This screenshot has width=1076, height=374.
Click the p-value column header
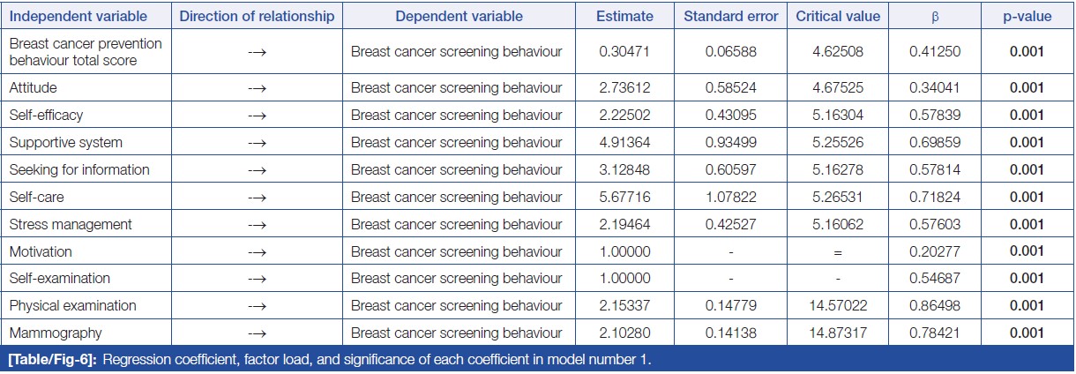1027,17
